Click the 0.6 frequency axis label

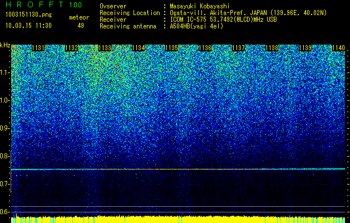click(4, 212)
